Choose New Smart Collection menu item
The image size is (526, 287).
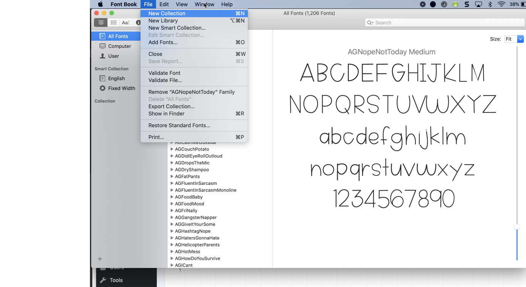(194, 28)
